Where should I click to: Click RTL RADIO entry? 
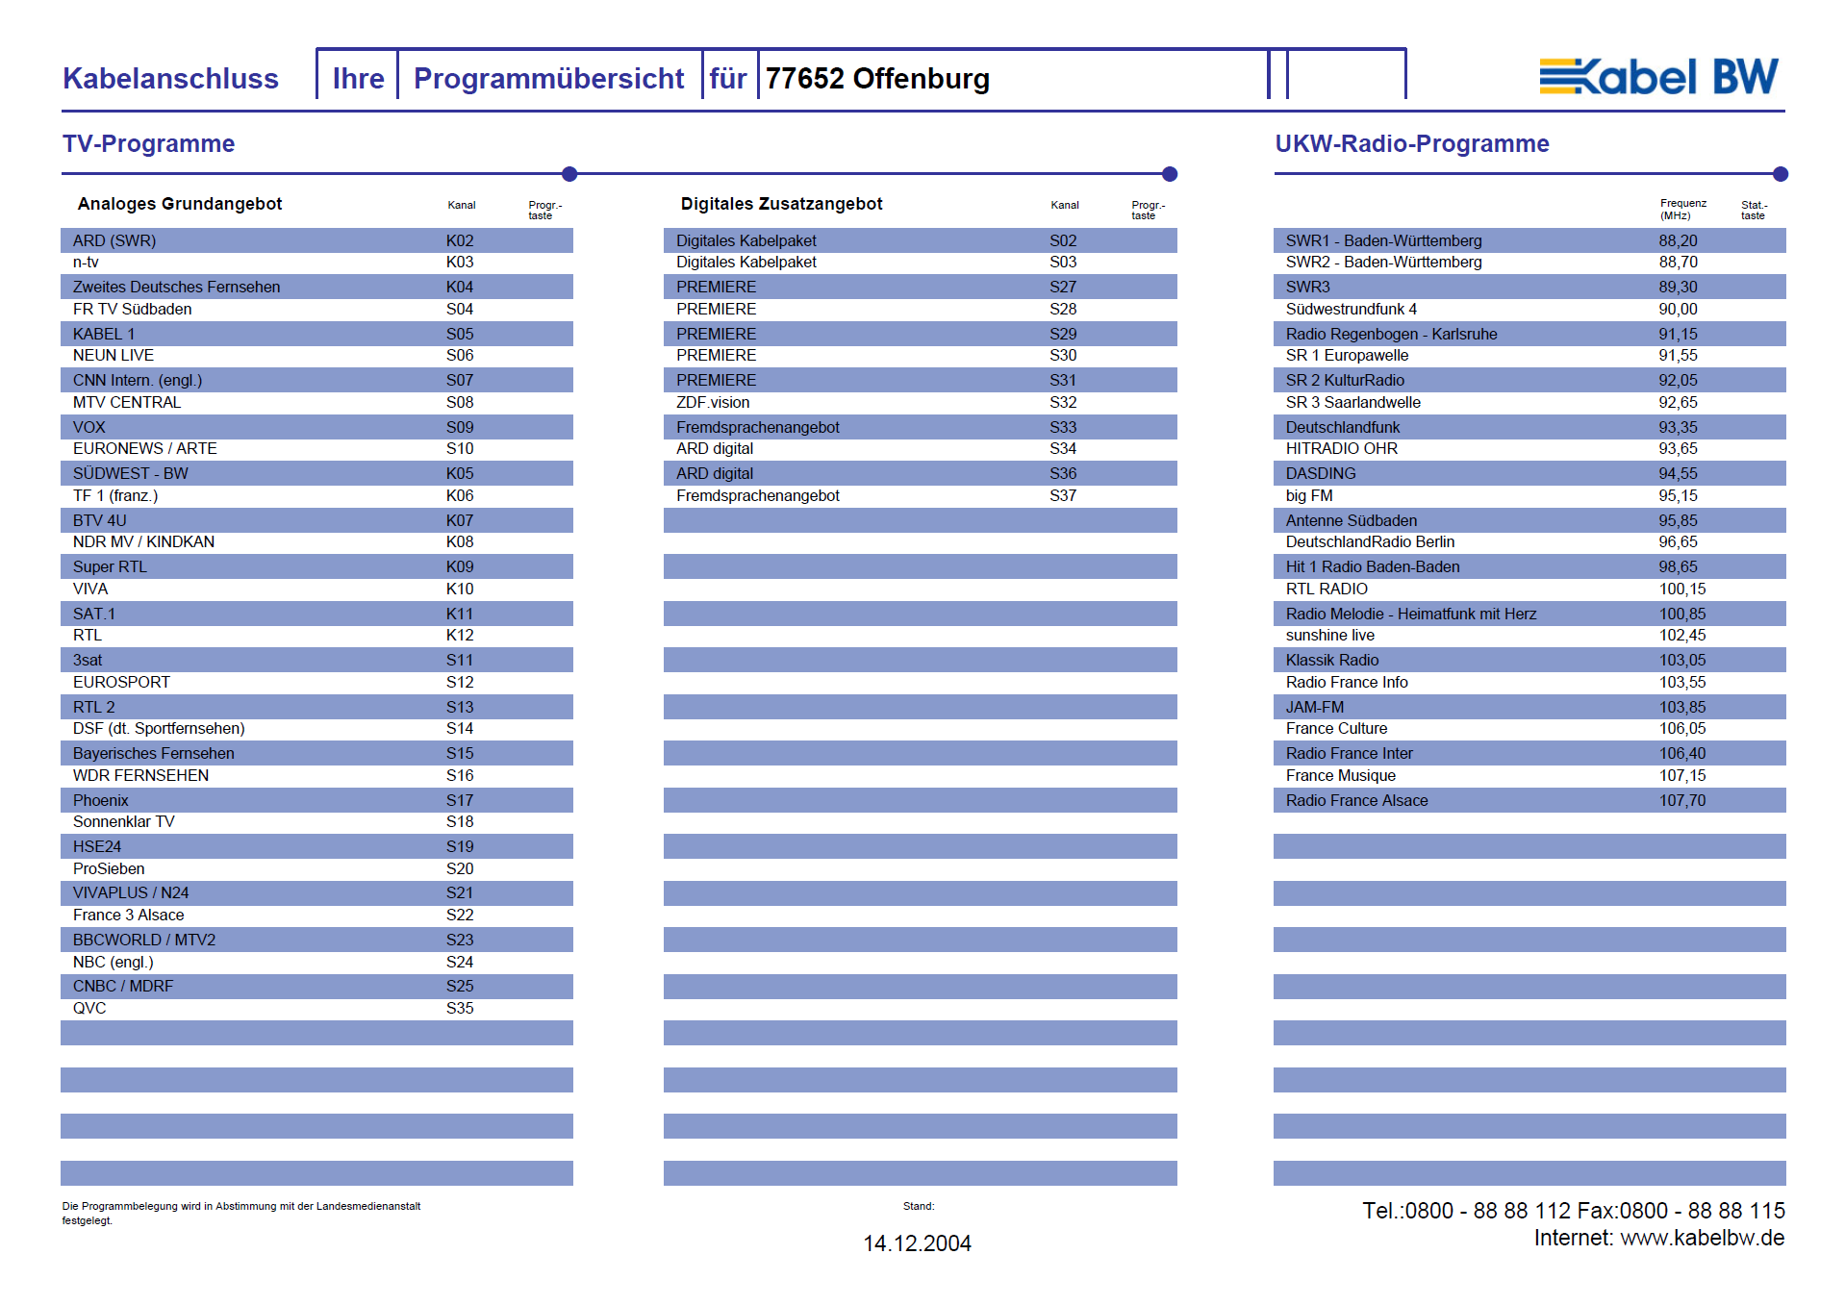pos(1529,590)
